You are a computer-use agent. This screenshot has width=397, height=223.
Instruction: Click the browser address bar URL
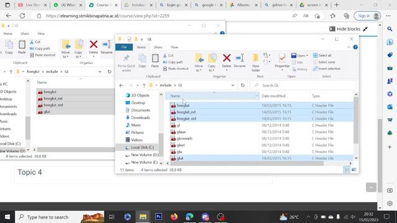click(107, 15)
